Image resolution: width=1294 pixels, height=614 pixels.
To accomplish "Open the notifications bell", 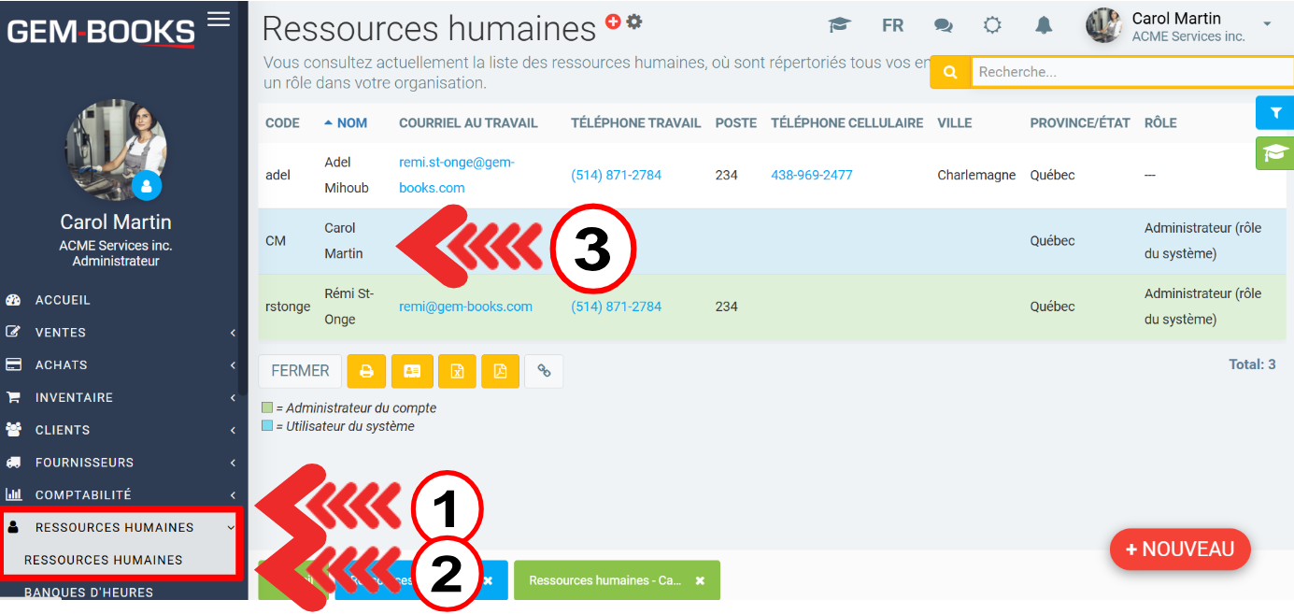I will (x=1044, y=26).
